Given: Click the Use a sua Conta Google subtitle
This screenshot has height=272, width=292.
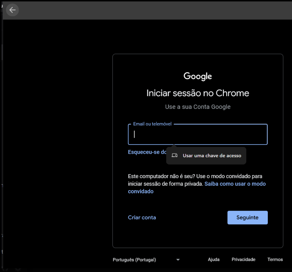Looking at the screenshot, I should [198, 107].
